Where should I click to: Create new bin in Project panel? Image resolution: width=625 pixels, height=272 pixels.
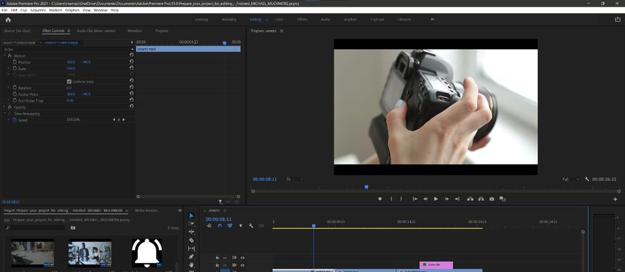click(73, 228)
